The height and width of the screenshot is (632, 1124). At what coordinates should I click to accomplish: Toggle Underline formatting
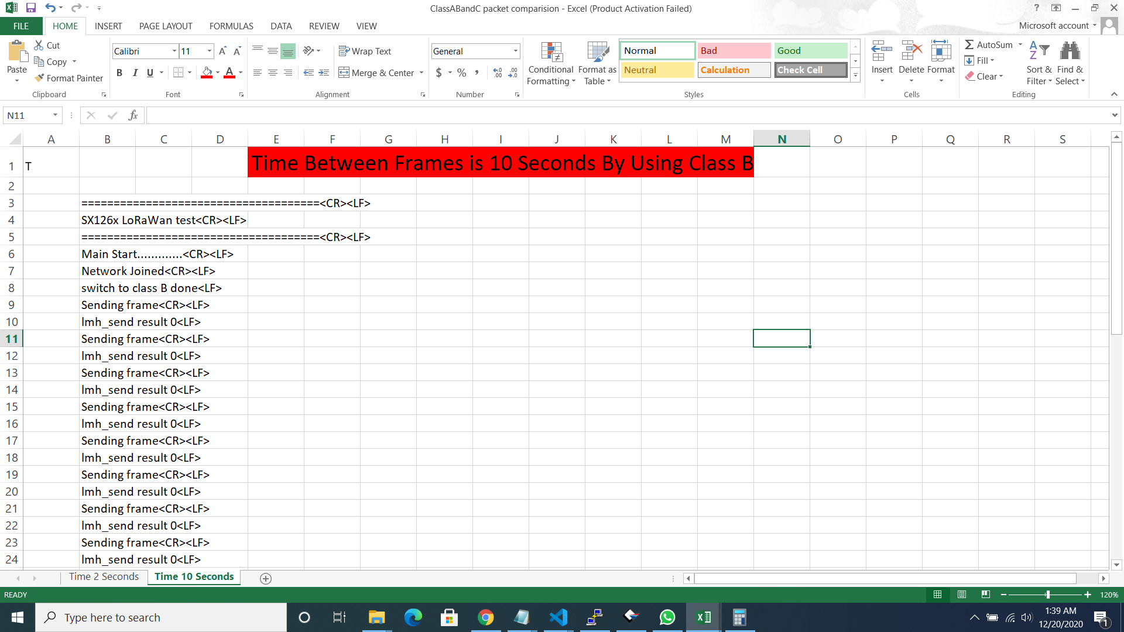tap(149, 73)
